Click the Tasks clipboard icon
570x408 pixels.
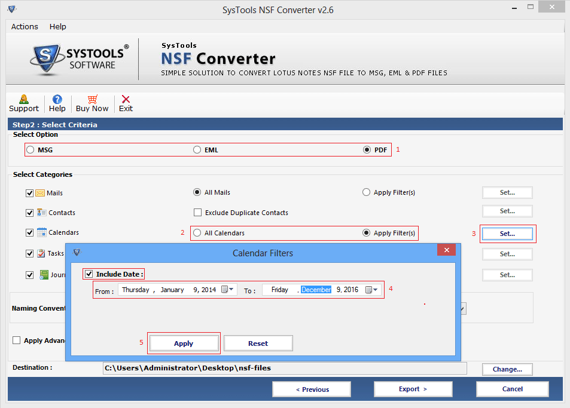(41, 253)
